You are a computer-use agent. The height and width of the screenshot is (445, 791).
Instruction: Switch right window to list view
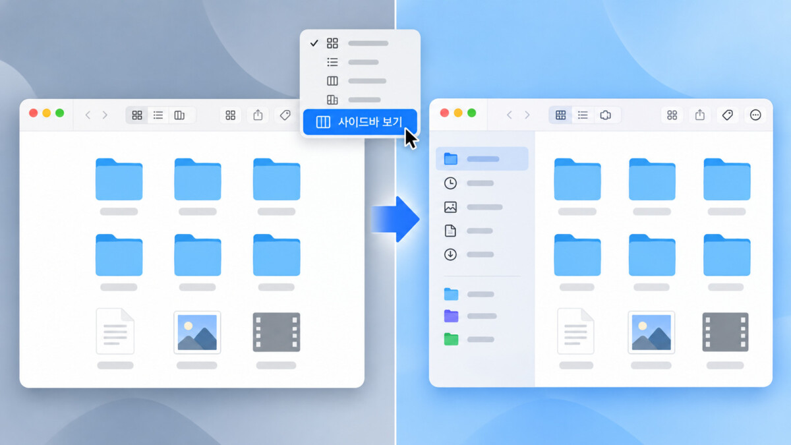(583, 115)
